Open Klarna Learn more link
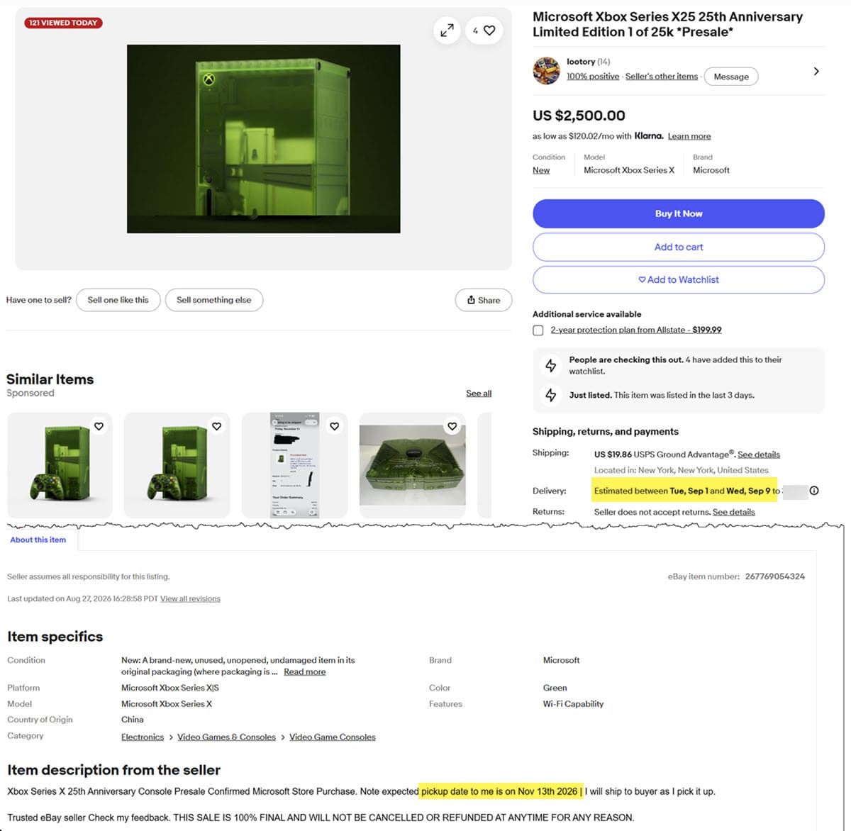 (689, 136)
